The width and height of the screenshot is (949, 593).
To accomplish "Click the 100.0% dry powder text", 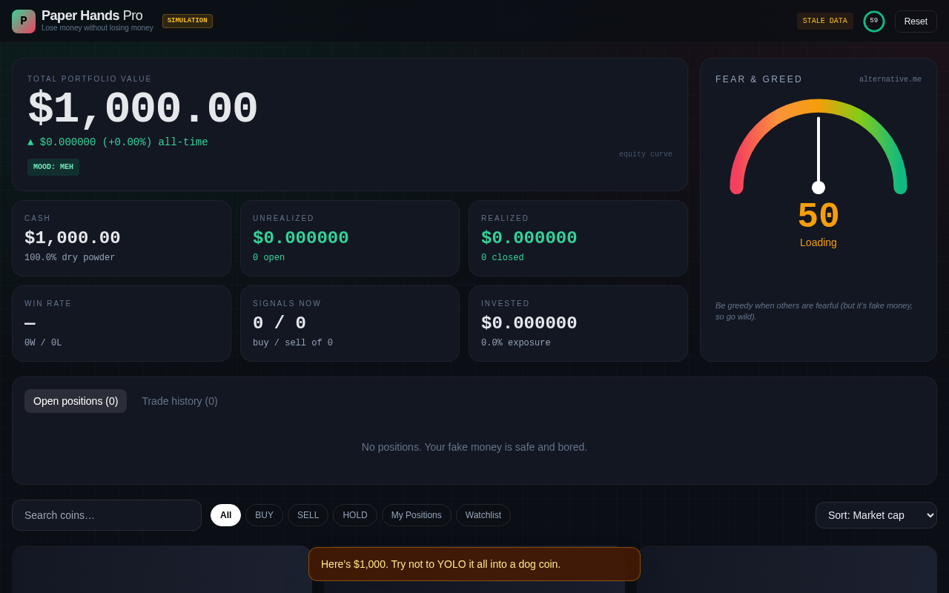I will coord(70,258).
